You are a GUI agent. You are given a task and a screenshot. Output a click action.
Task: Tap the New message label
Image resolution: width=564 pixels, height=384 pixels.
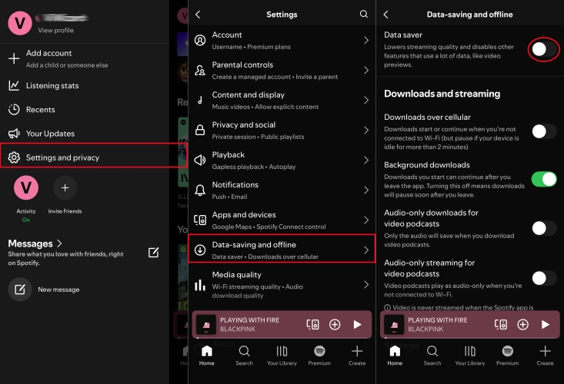(58, 290)
